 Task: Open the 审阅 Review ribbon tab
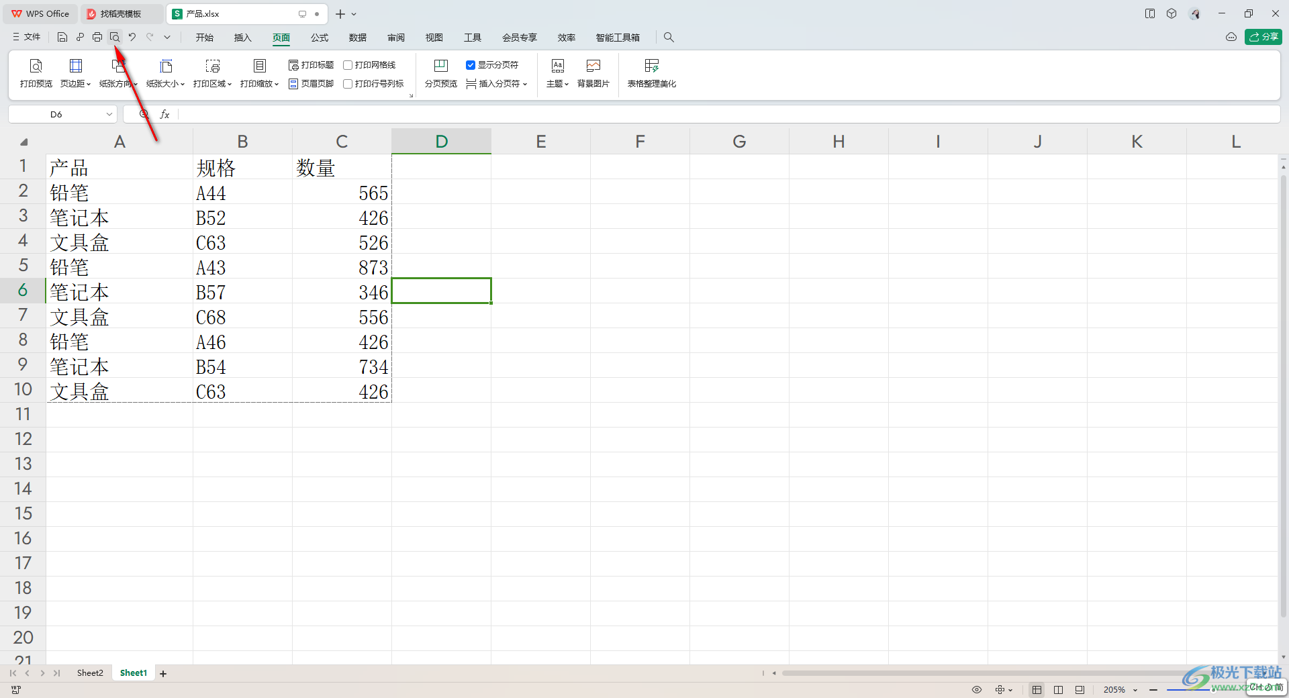coord(396,38)
